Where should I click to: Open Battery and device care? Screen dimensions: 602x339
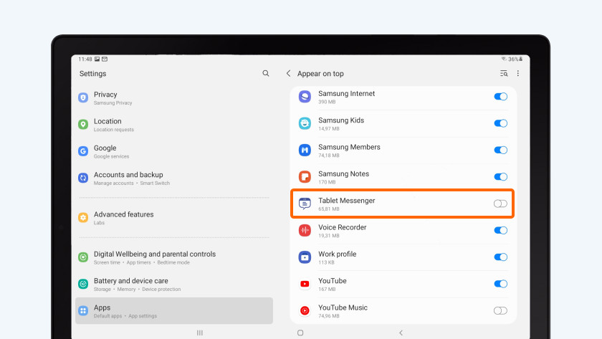tap(130, 284)
